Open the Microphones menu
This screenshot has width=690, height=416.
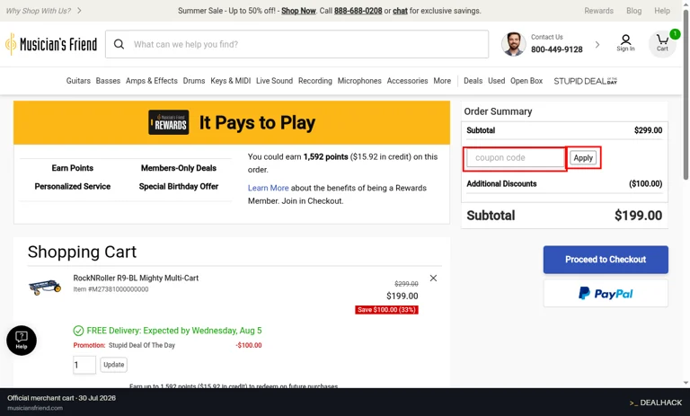coord(359,81)
